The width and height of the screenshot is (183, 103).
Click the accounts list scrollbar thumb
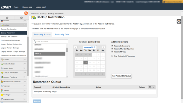point(67,50)
